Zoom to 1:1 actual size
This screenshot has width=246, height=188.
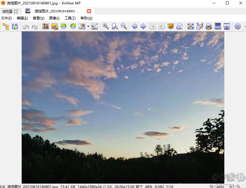tap(115, 26)
